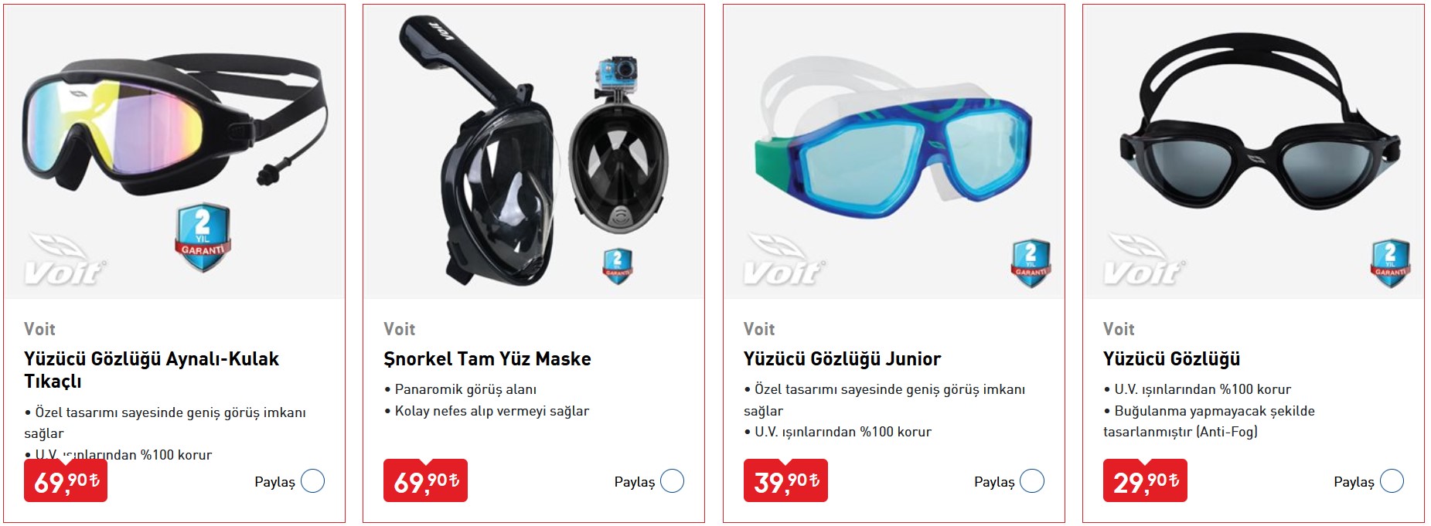Viewport: 1431px width, 526px height.
Task: Click the Voit brand label above Şnorkel Maske
Action: [400, 329]
